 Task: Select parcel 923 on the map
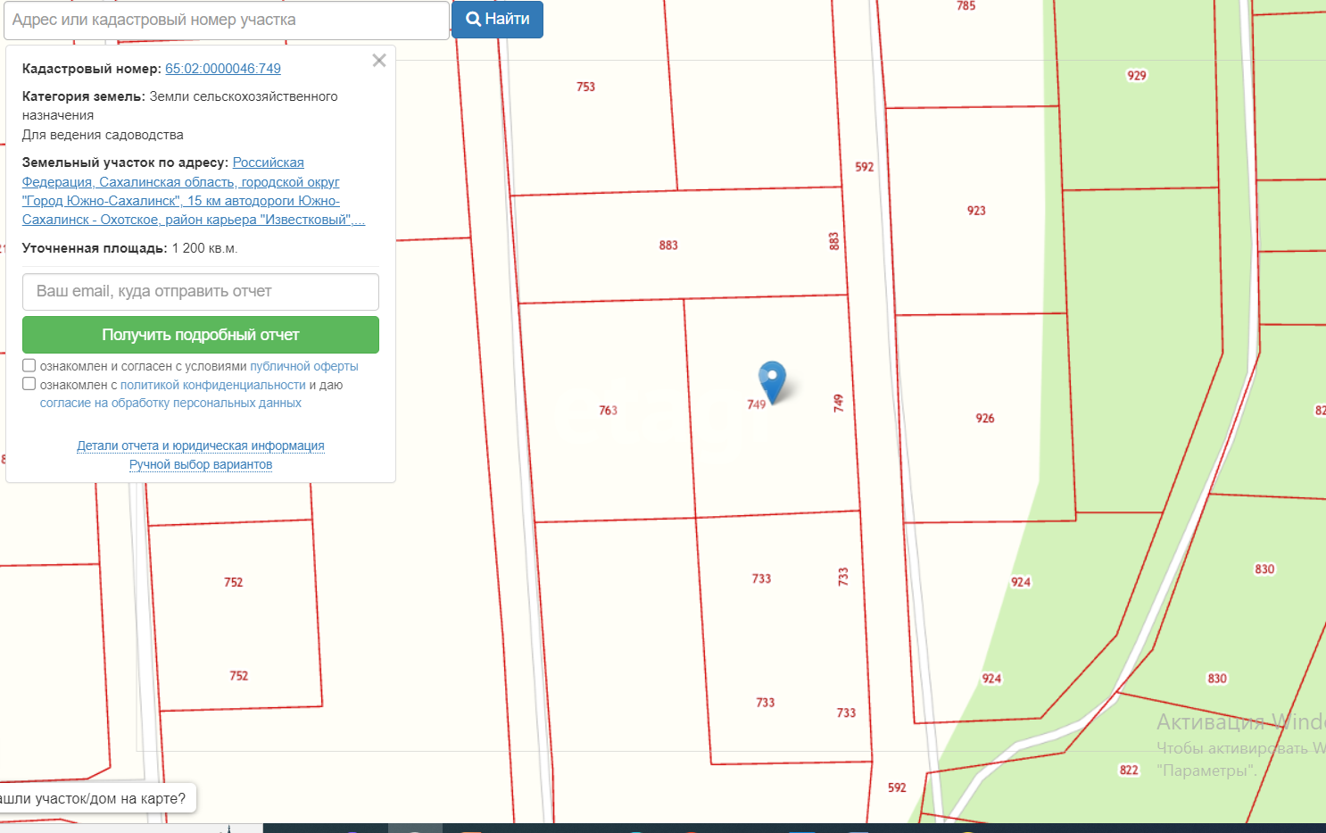pyautogui.click(x=976, y=211)
